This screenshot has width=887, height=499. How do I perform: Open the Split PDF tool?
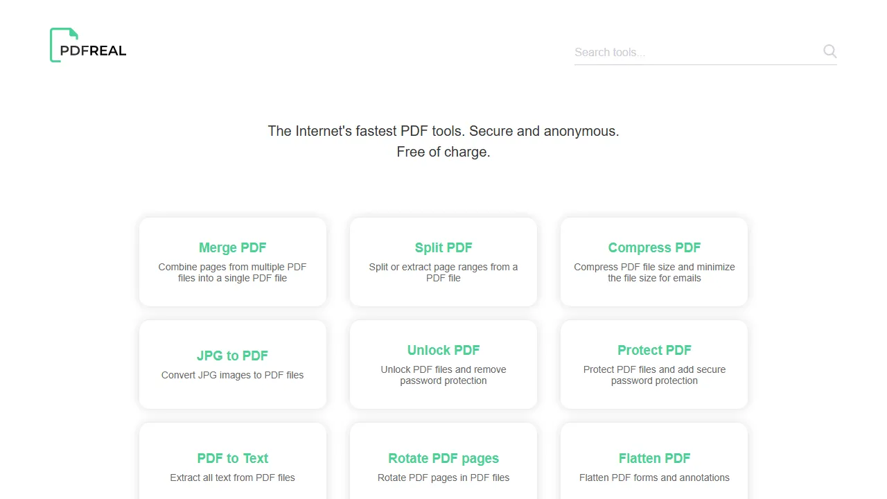point(443,262)
